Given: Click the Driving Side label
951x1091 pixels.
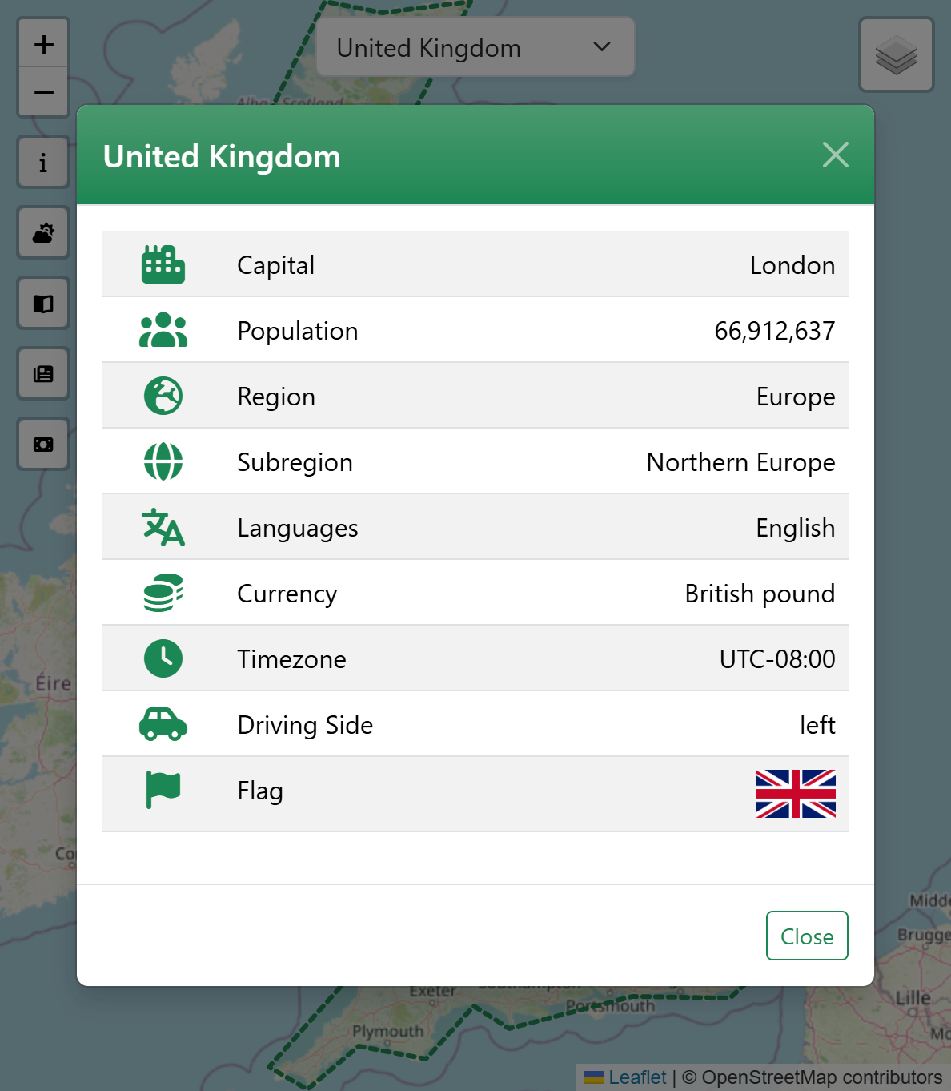Looking at the screenshot, I should coord(305,725).
